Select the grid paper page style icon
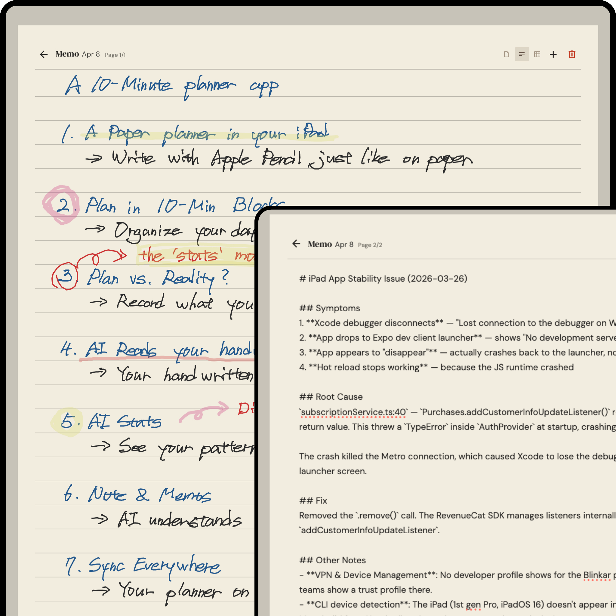This screenshot has width=616, height=616. (x=537, y=54)
